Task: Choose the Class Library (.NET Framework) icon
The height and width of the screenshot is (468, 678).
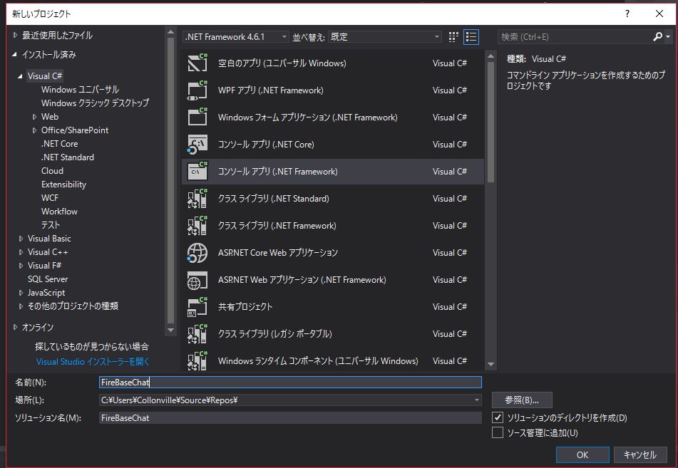Action: point(197,226)
